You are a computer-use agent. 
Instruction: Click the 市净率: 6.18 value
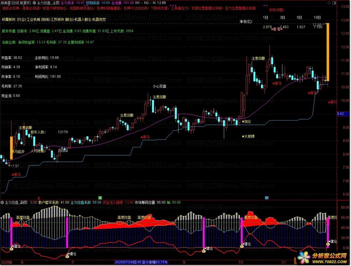tap(11, 77)
